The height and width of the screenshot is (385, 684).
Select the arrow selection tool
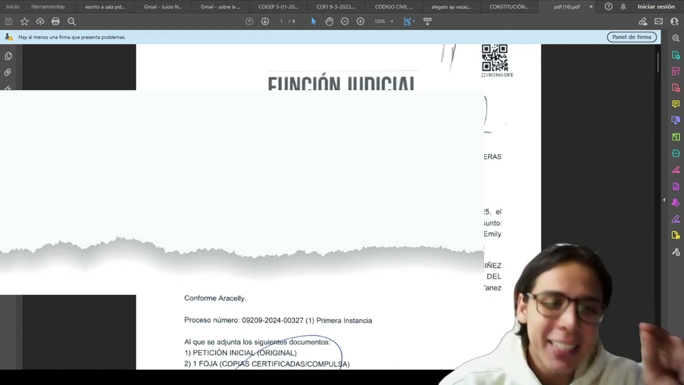coord(314,21)
